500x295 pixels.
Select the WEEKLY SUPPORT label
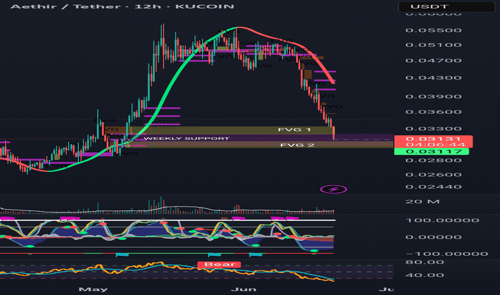pyautogui.click(x=187, y=138)
